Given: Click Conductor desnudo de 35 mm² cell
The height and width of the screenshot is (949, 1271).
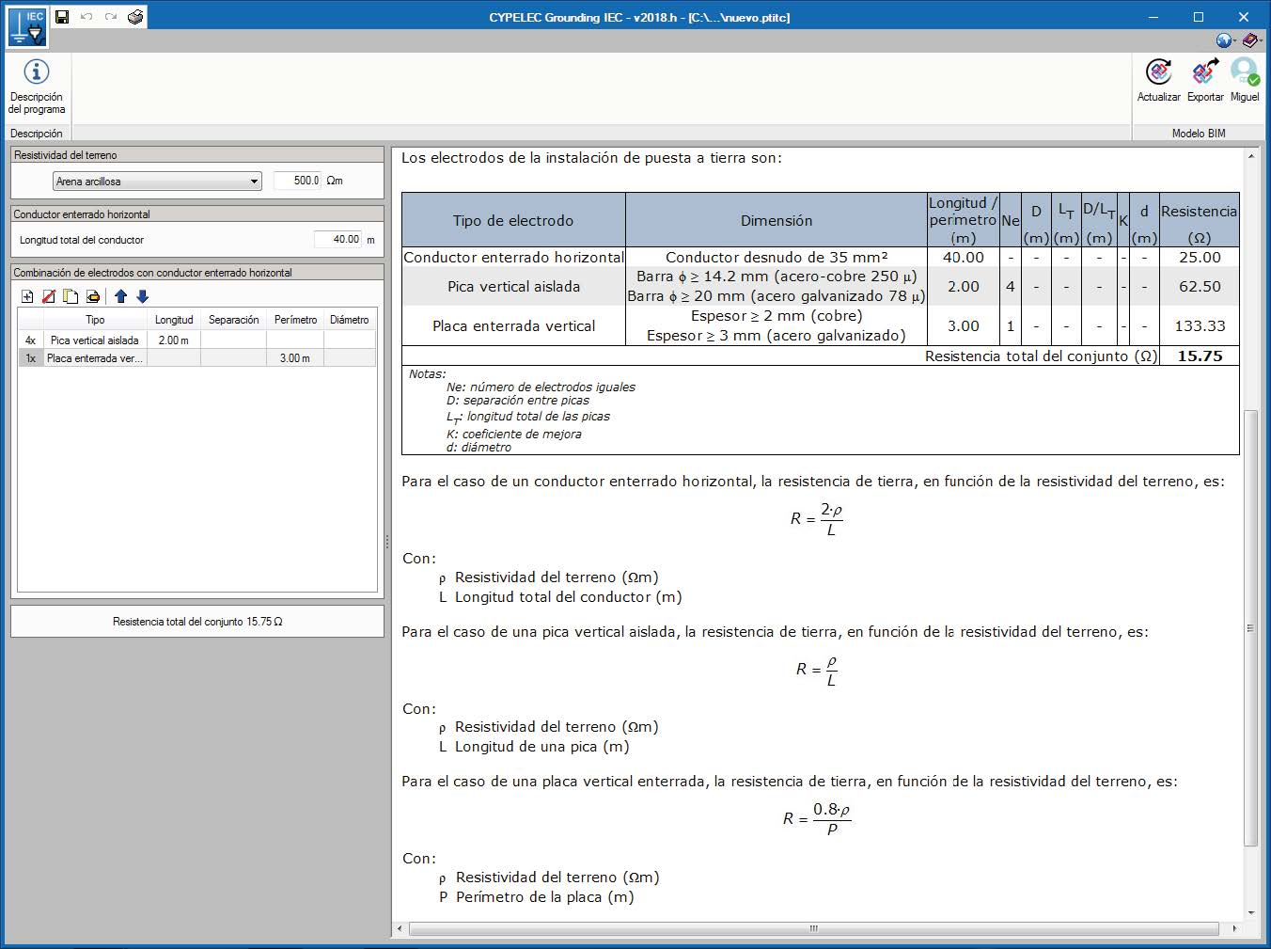Looking at the screenshot, I should point(777,257).
